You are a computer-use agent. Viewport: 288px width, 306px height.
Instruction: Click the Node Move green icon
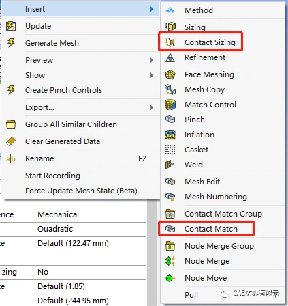[170, 278]
